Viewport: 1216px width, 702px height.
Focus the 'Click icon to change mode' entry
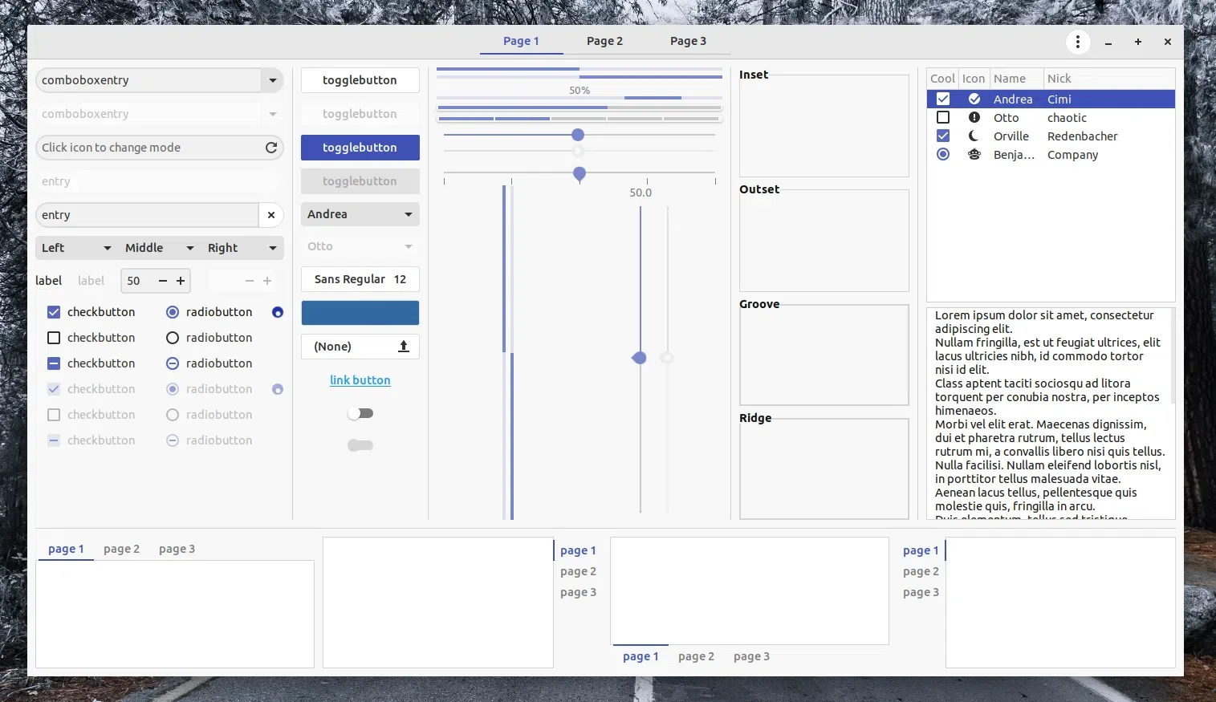(x=160, y=148)
